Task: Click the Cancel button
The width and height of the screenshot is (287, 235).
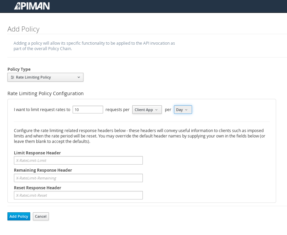Action: tap(41, 216)
